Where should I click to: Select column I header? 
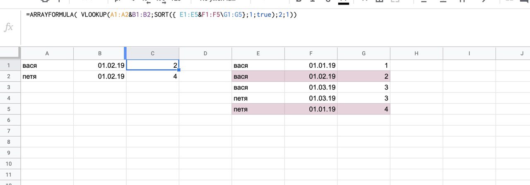(470, 53)
